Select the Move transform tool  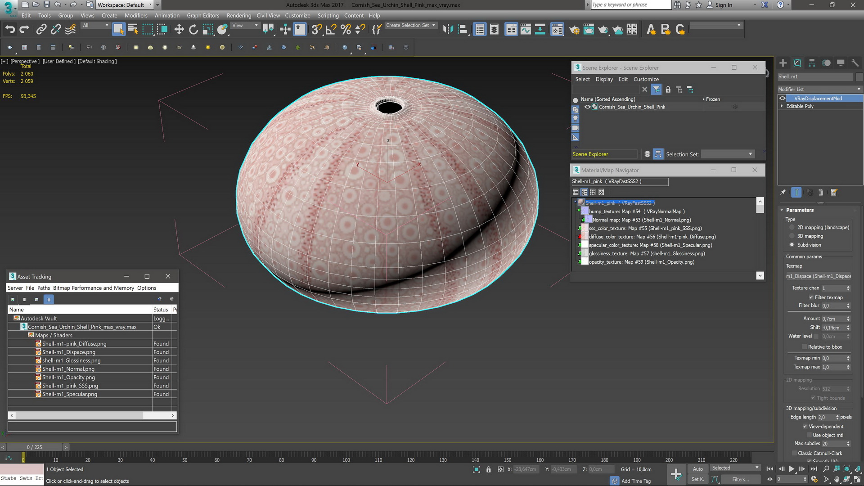click(x=179, y=30)
